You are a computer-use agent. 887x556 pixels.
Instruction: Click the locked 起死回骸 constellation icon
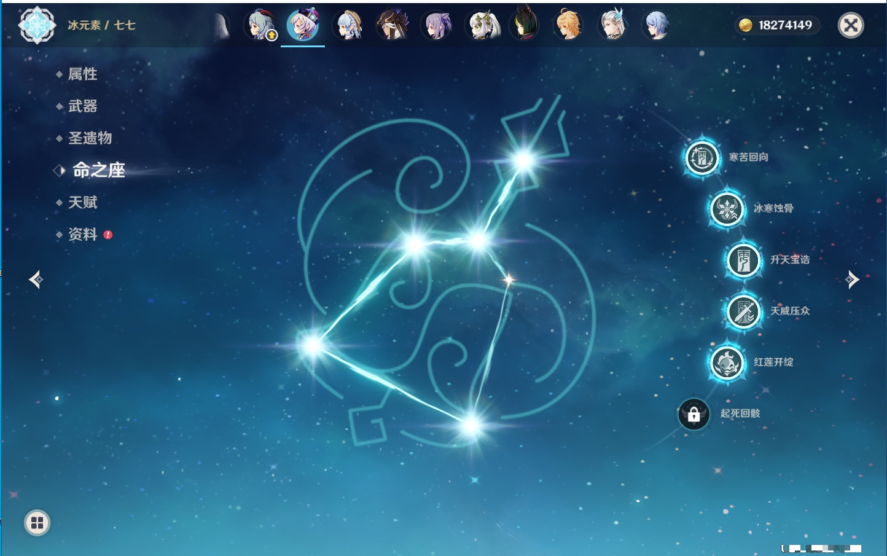694,414
